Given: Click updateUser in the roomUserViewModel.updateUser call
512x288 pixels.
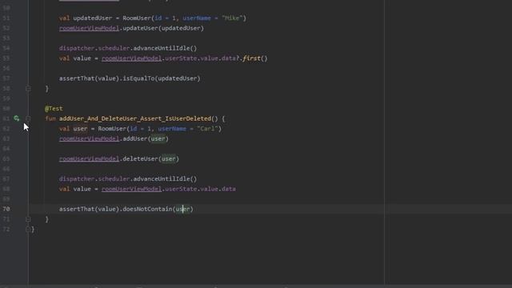Looking at the screenshot, I should coord(141,28).
